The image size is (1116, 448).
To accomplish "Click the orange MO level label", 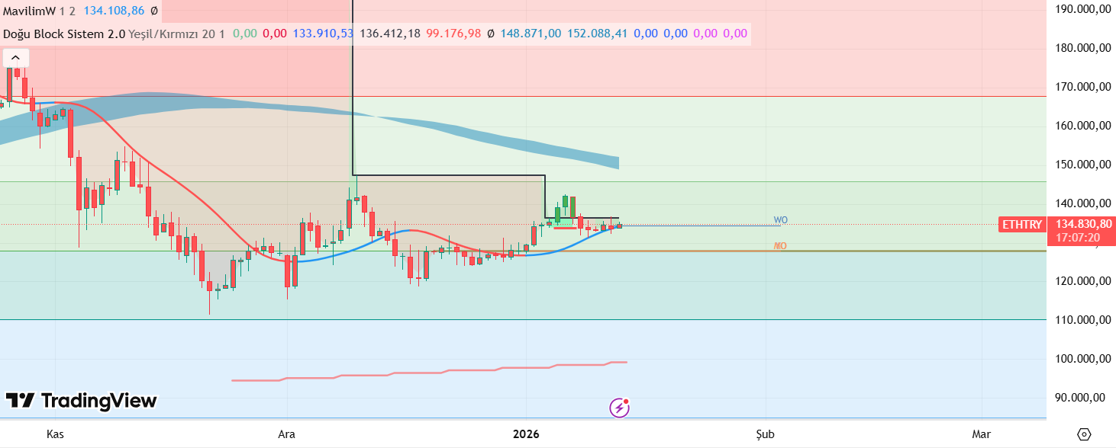I will pos(779,246).
